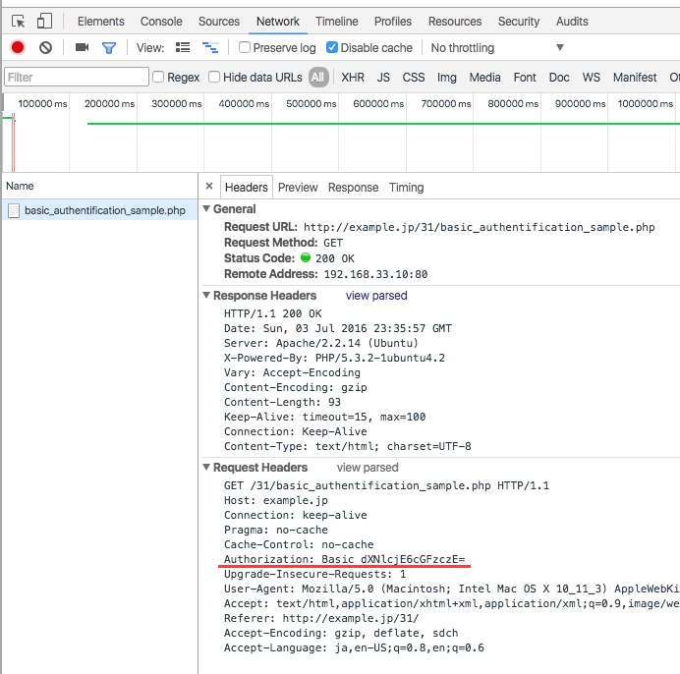Stop recording with the red record button
Screen dimensions: 680x674
[x=18, y=47]
